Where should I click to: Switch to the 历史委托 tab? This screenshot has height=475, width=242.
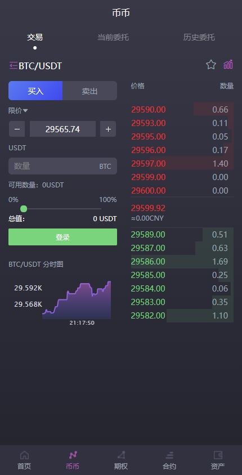point(199,38)
